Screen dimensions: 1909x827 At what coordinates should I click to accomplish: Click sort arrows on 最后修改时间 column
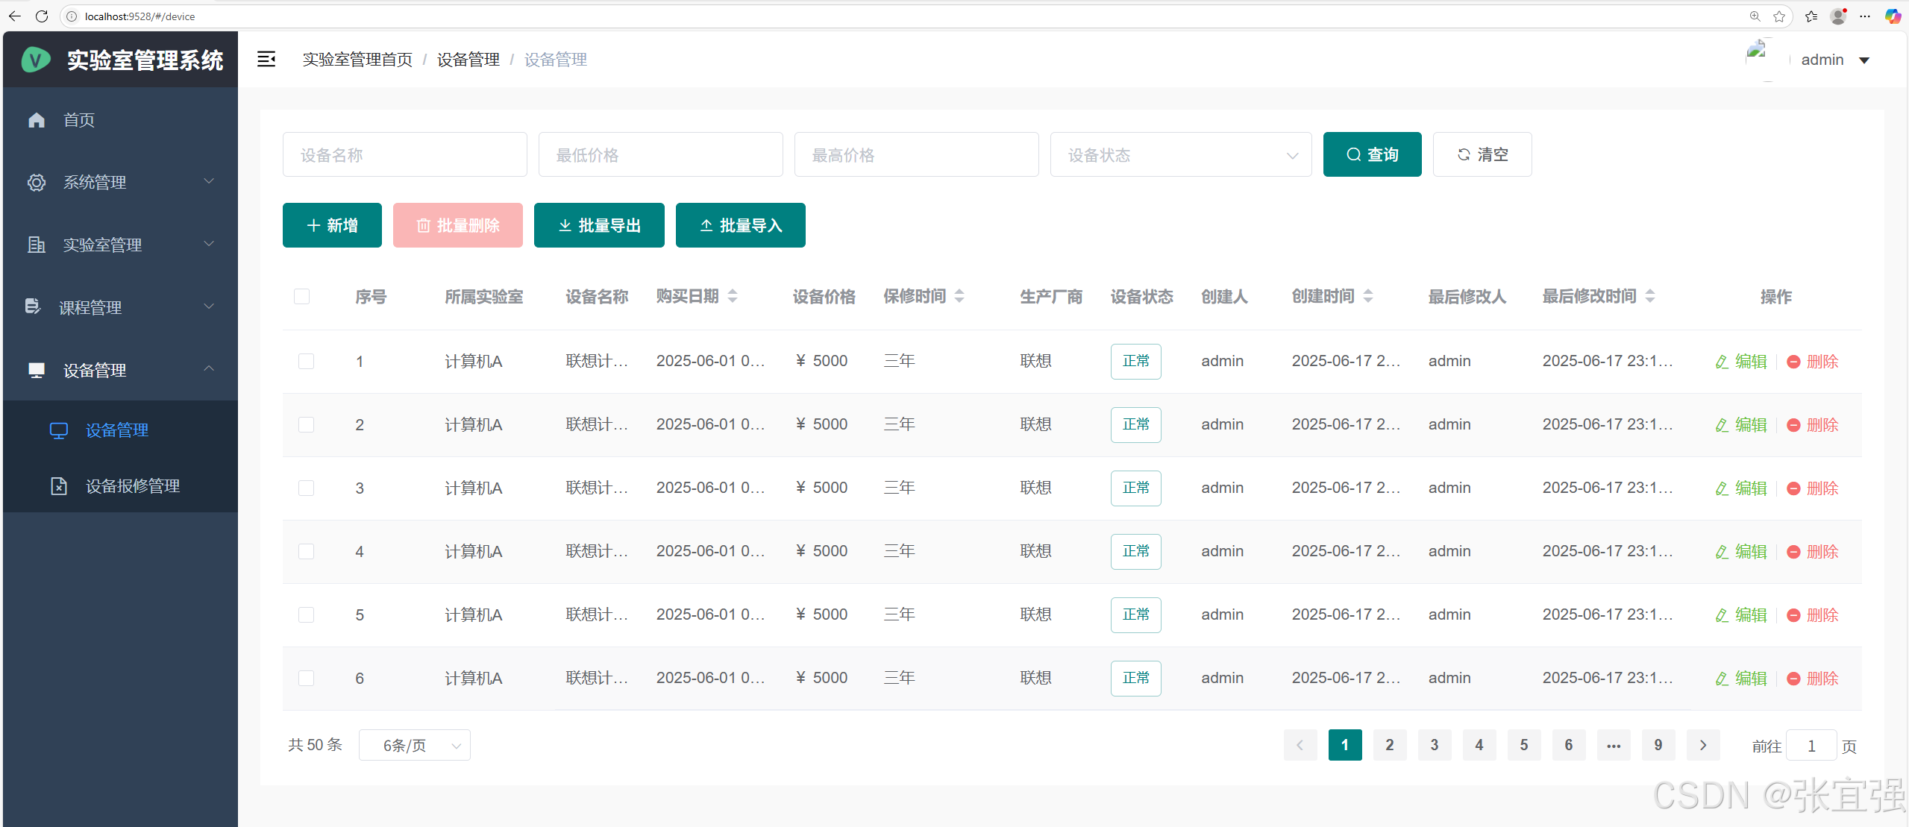(x=1650, y=296)
